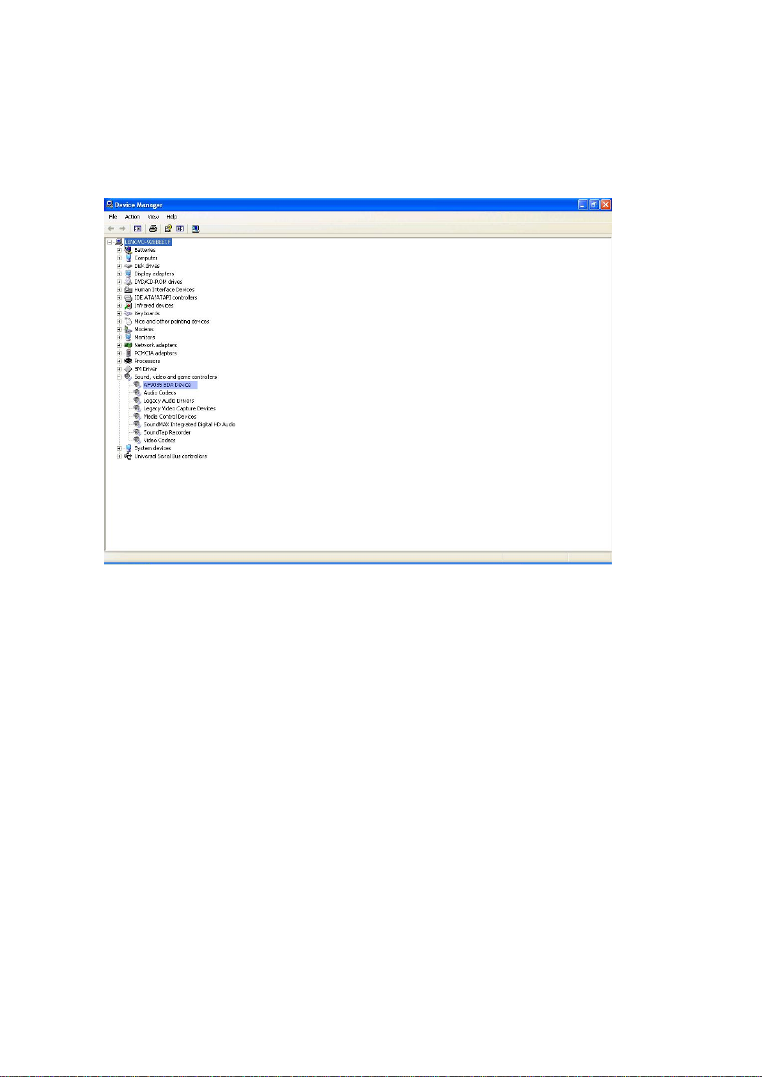Expand the Computer node
Image resolution: width=762 pixels, height=1077 pixels.
[119, 258]
